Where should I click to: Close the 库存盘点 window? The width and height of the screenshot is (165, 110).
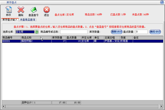pyautogui.click(x=162, y=2)
